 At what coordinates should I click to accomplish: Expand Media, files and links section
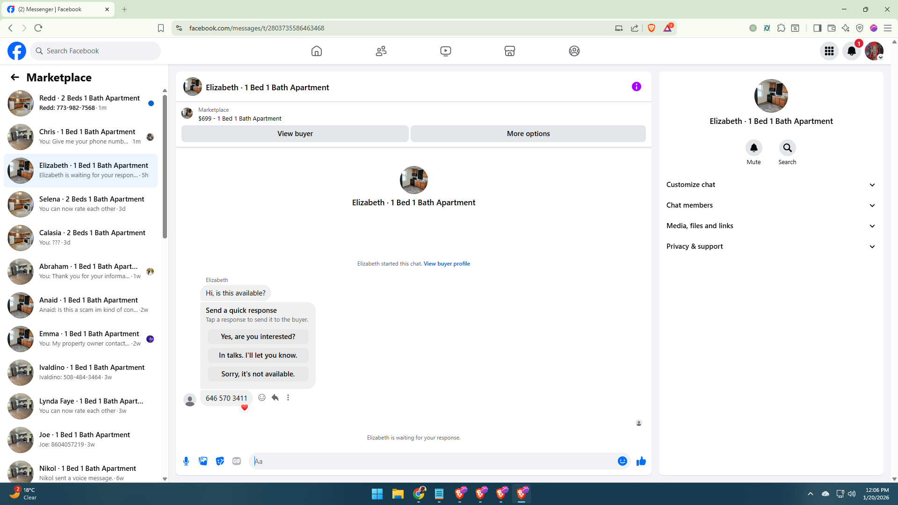771,226
